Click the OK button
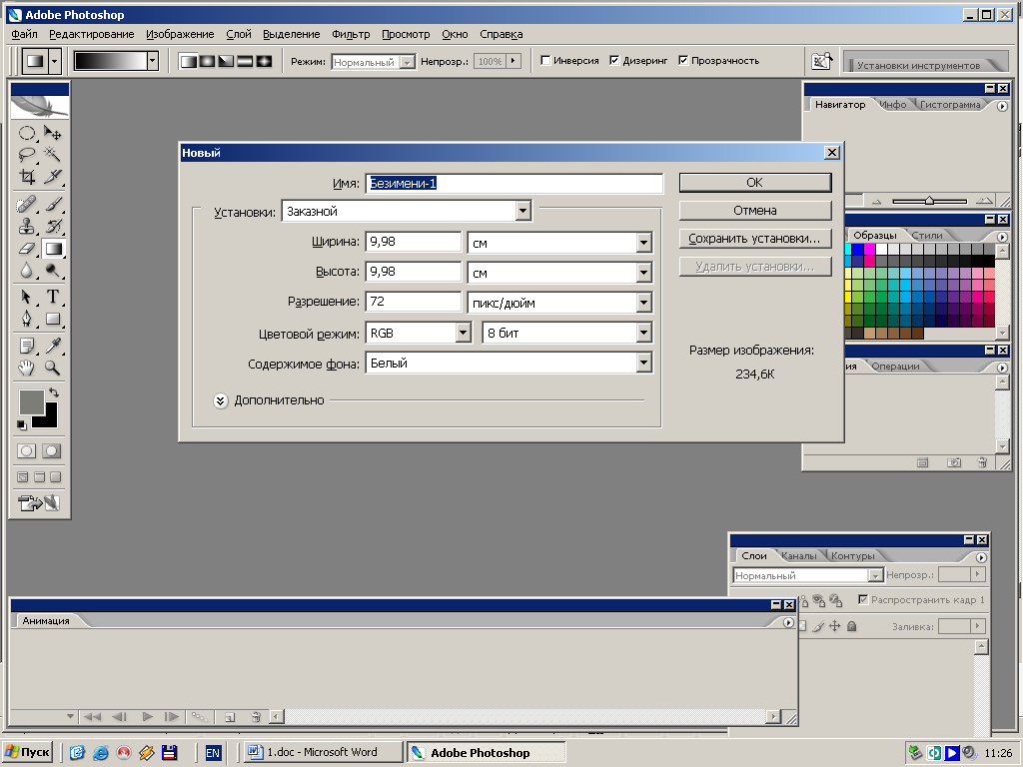1023x767 pixels. coord(755,183)
